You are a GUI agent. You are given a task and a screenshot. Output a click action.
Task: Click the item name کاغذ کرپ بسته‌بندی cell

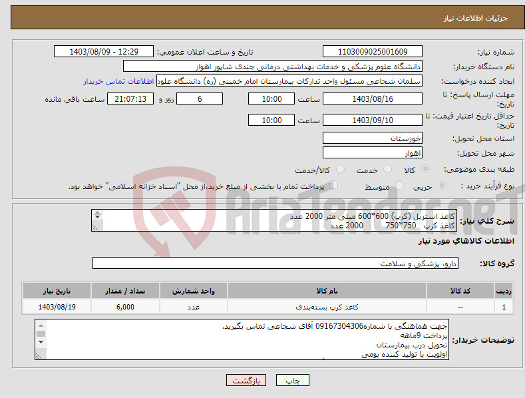pos(327,307)
